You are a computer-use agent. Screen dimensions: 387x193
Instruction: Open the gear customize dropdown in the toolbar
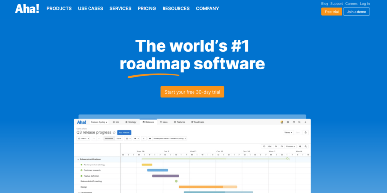click(136, 138)
